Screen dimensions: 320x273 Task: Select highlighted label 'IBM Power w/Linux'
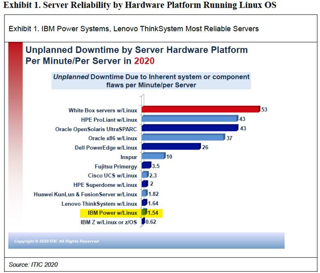[112, 213]
